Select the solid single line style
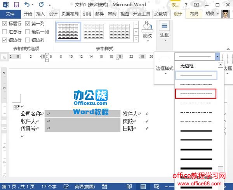The width and height of the screenshot is (233, 190). [196, 75]
